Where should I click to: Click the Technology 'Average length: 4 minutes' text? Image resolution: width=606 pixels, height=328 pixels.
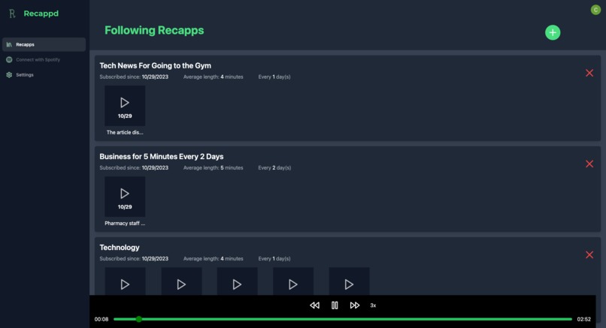[x=214, y=258]
